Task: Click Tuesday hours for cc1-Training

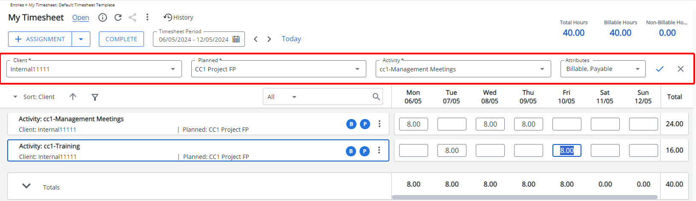Action: [452, 150]
